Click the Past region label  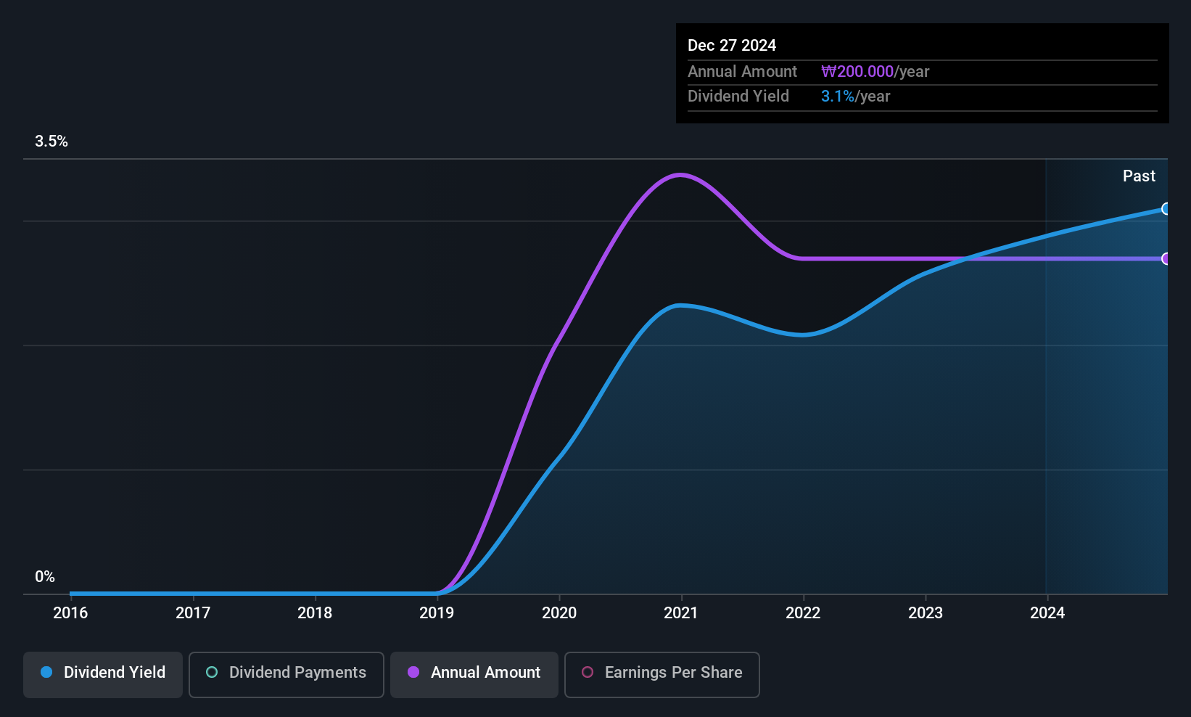tap(1139, 176)
